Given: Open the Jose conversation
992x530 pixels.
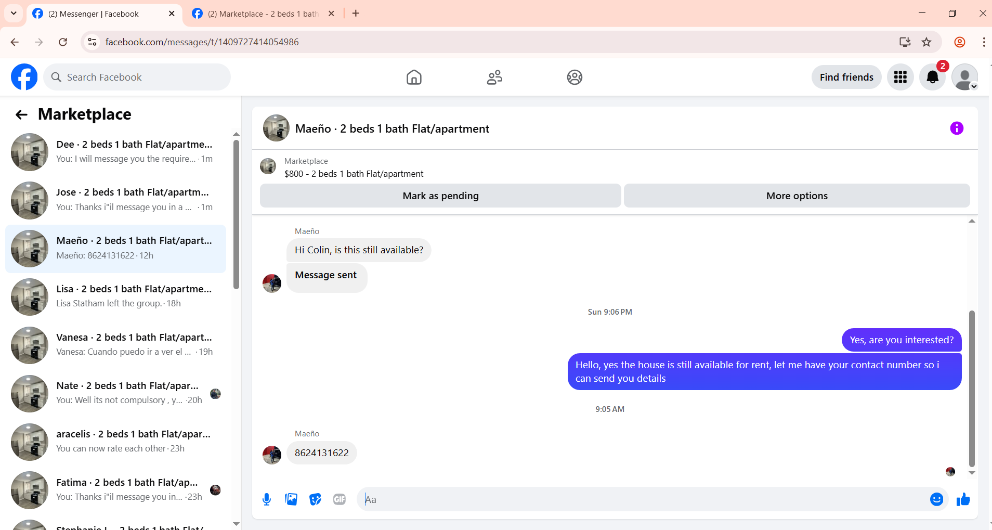Looking at the screenshot, I should (115, 200).
